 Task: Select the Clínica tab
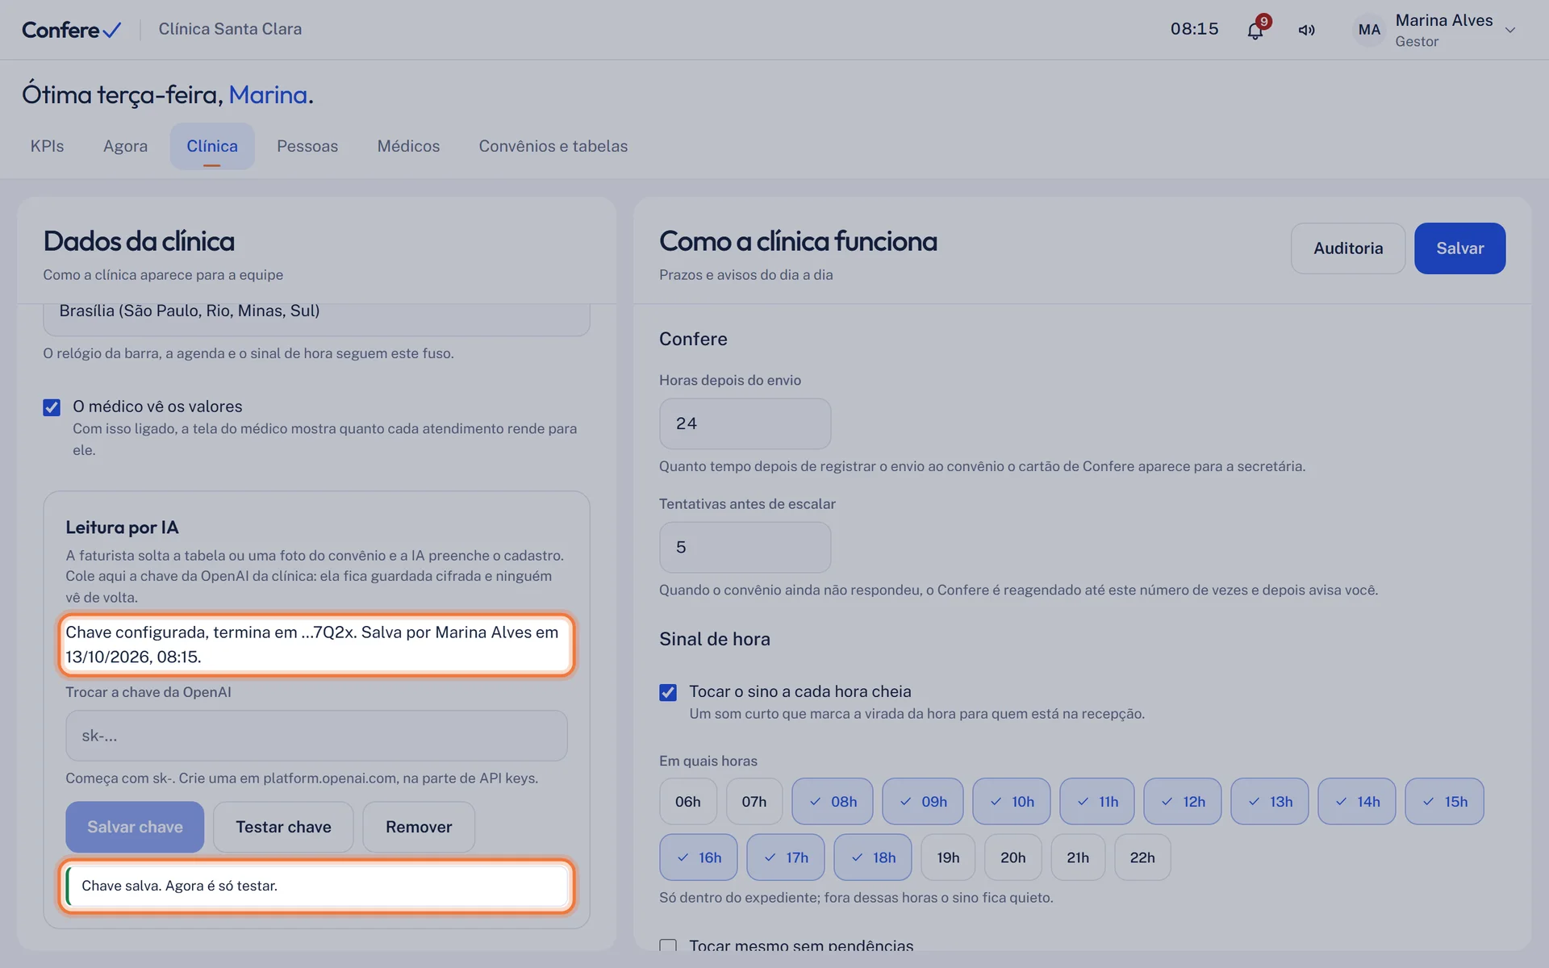[212, 146]
